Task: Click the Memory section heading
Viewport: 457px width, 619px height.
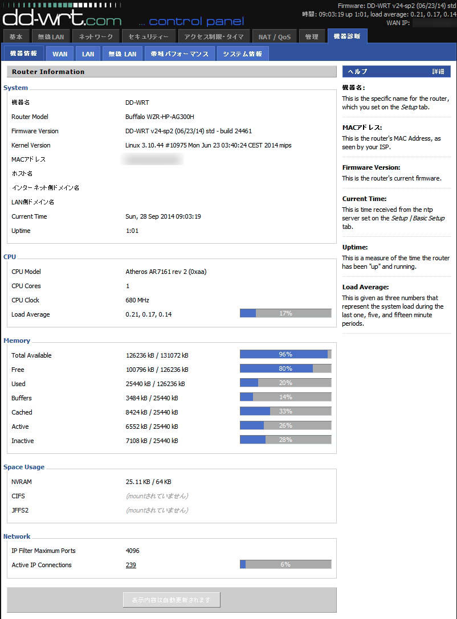Action: tap(17, 341)
